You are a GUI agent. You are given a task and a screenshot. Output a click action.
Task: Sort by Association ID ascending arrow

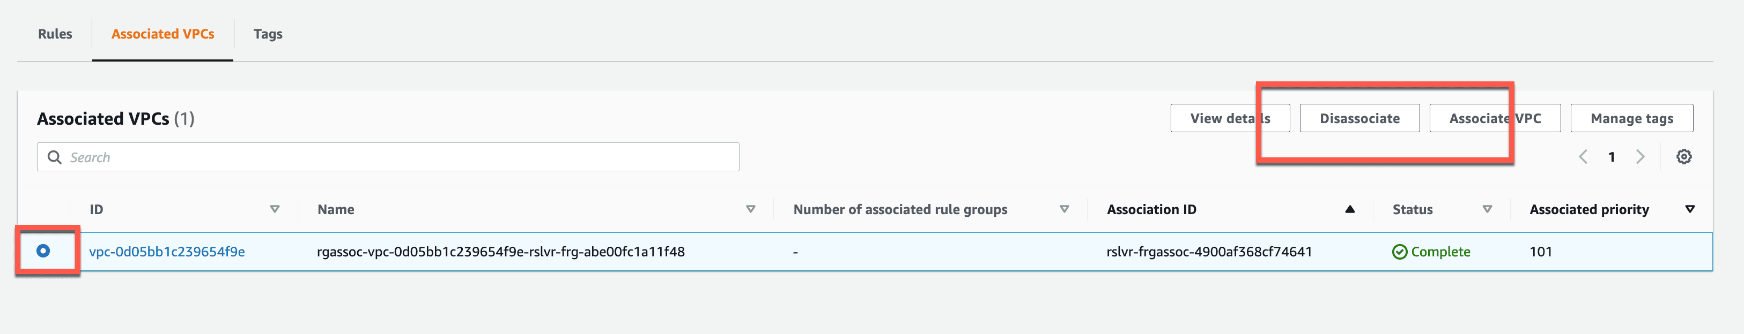coord(1349,209)
